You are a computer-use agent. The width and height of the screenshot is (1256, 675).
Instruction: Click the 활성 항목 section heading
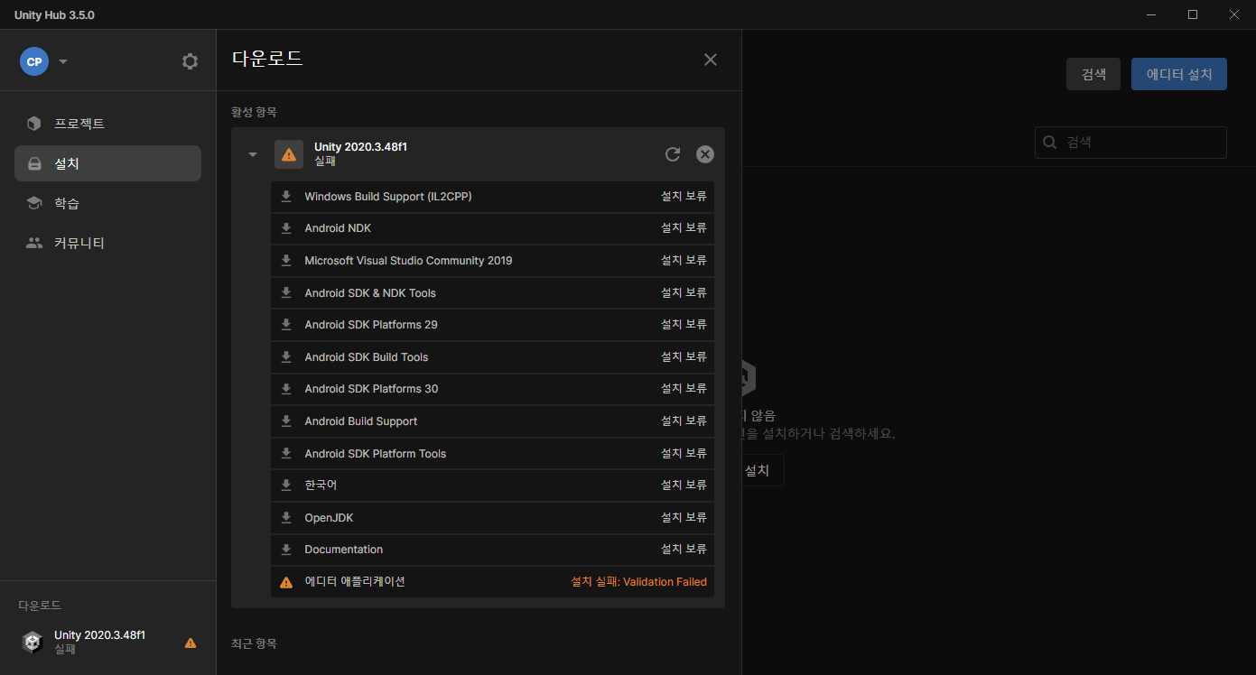click(254, 113)
